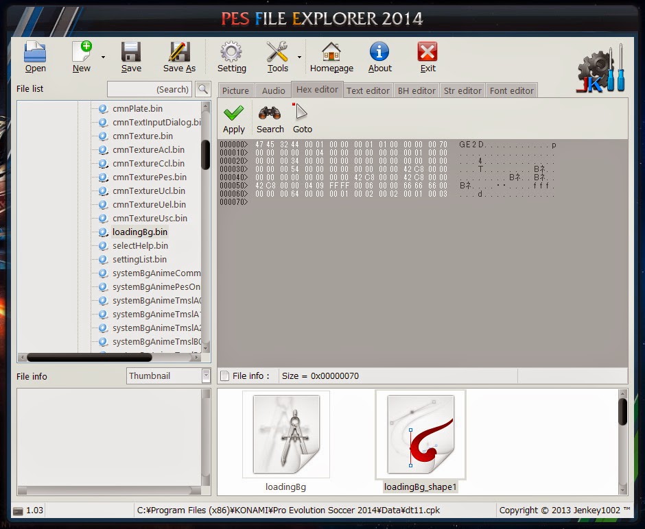The width and height of the screenshot is (645, 529).
Task: Click the Goto offset icon
Action: (x=301, y=112)
